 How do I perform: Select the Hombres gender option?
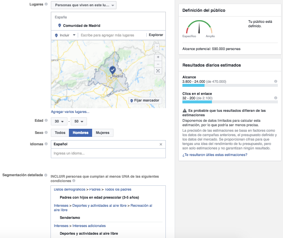[80, 133]
